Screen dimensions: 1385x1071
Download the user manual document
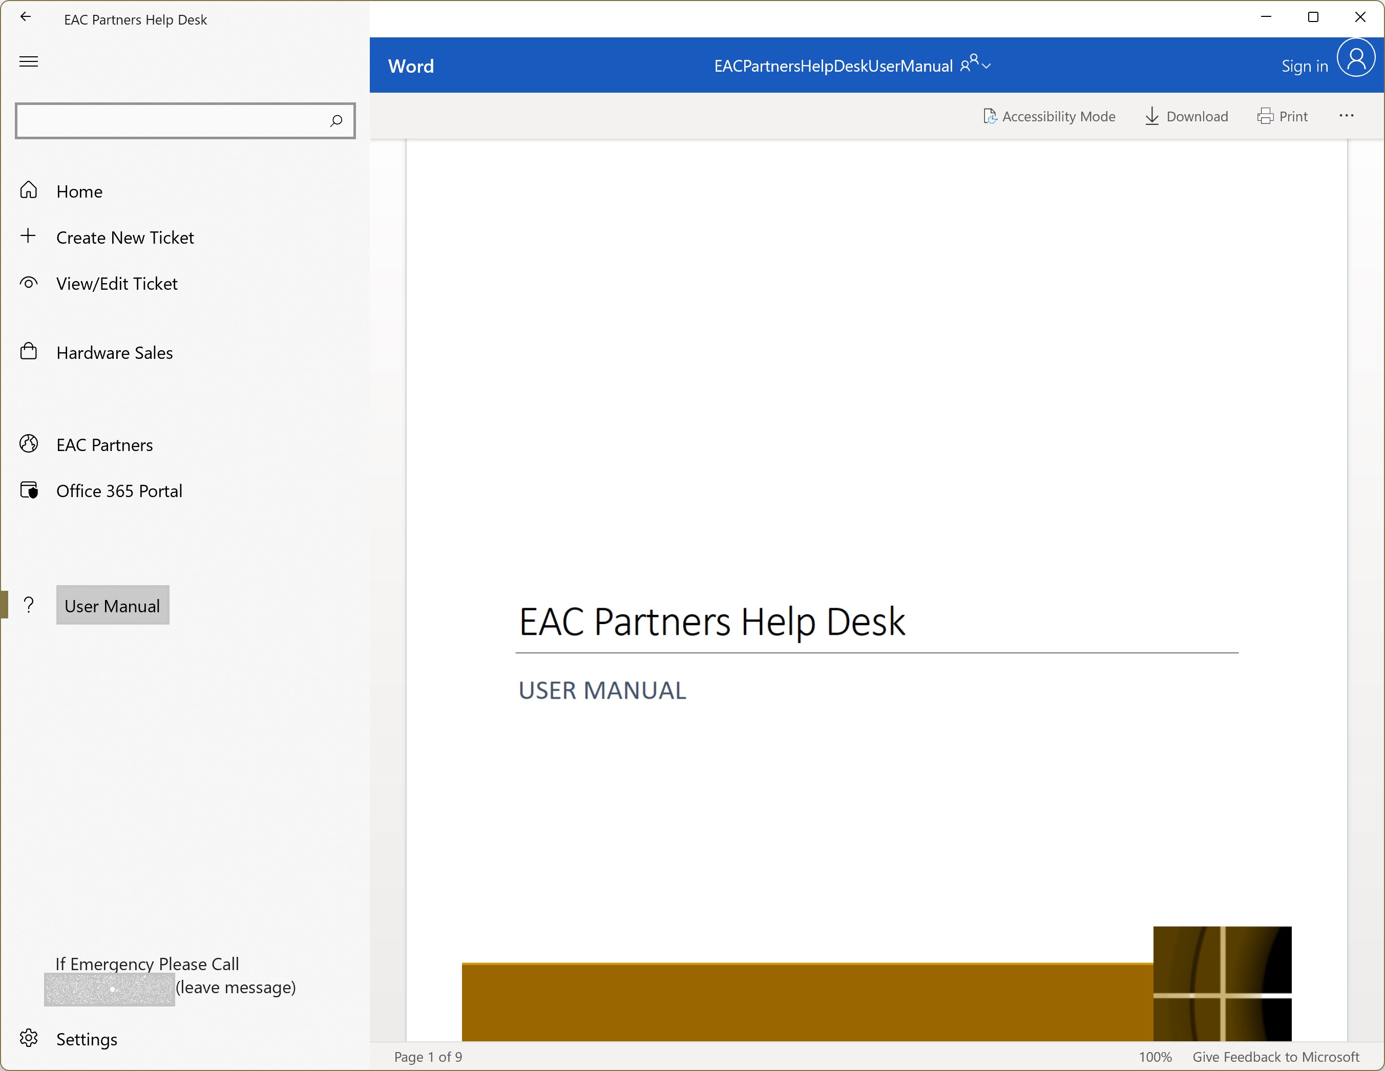[1186, 116]
